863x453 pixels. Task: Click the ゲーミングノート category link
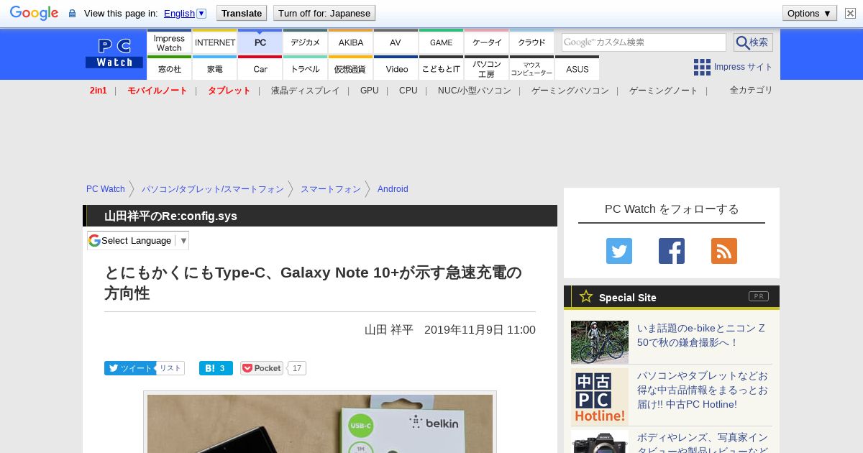tap(664, 91)
